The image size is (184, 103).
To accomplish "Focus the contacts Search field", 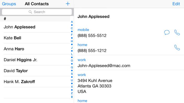I will (x=37, y=12).
